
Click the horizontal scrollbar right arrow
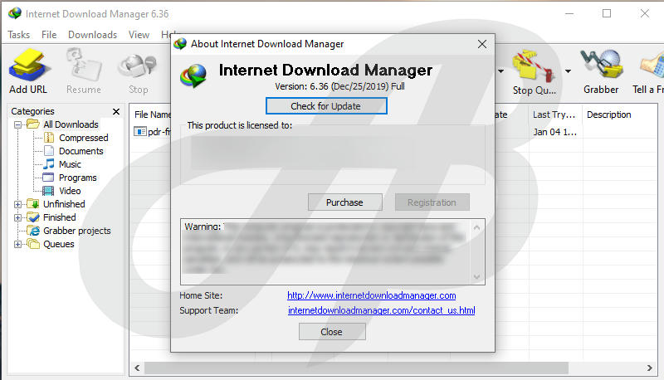(x=650, y=368)
